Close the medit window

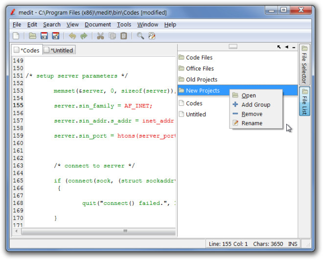[300, 10]
